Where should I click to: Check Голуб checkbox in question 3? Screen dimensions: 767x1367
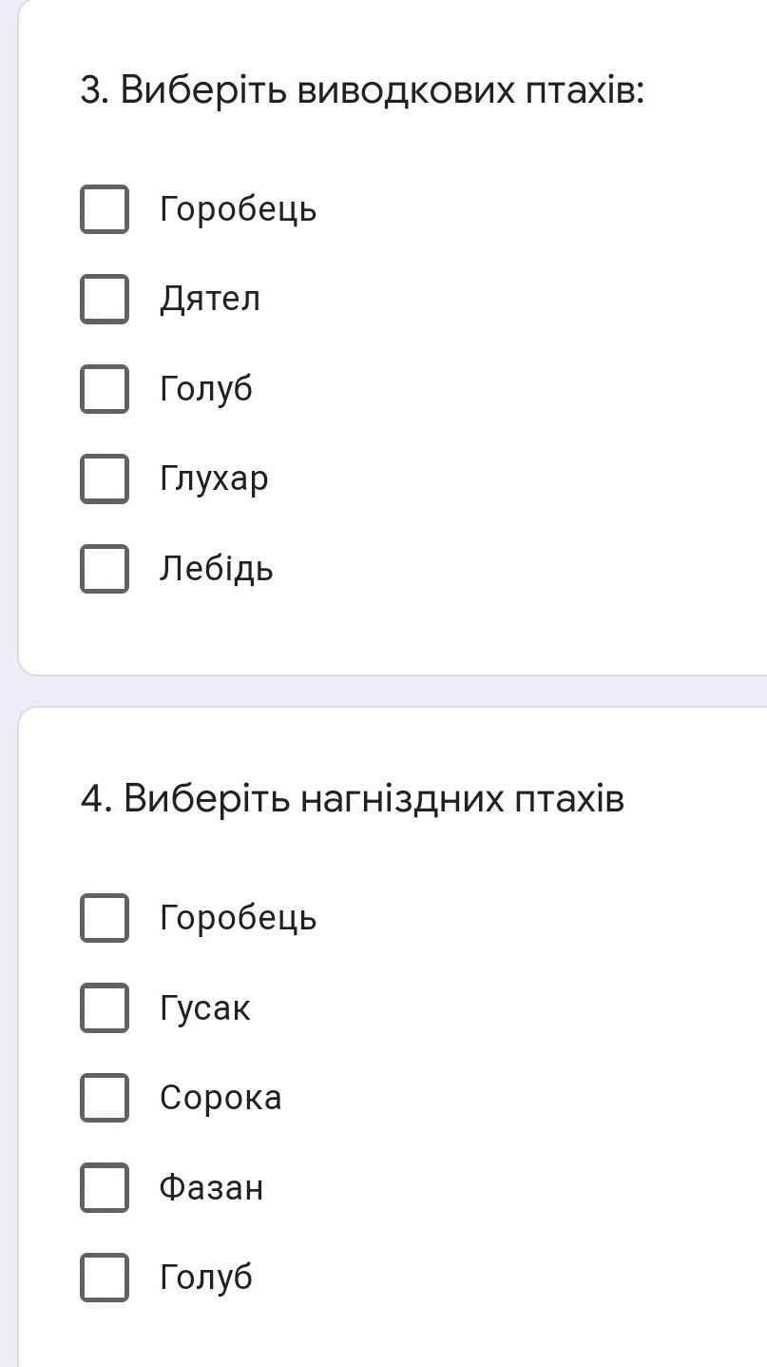coord(105,389)
